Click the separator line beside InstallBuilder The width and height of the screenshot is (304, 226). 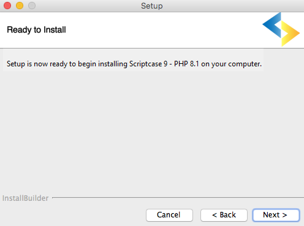(178, 198)
